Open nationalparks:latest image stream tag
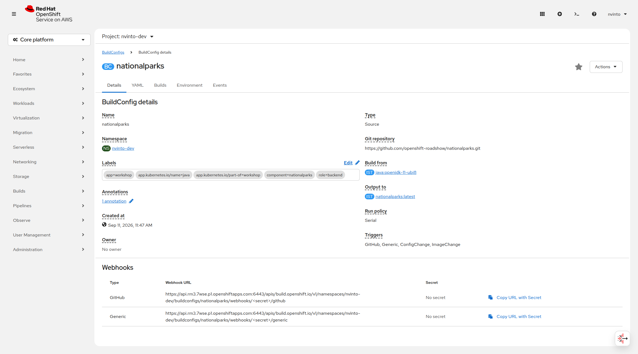Viewport: 638px width, 354px height. point(395,197)
